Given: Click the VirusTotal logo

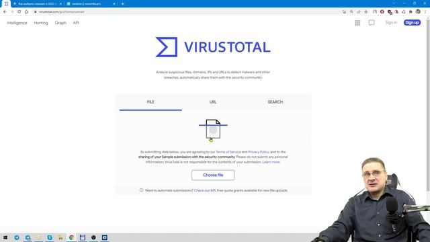Looking at the screenshot, I should click(213, 47).
